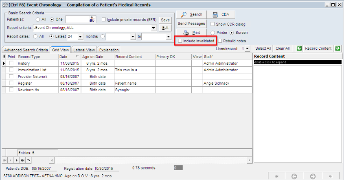The image size is (344, 180).
Task: Click the Print button
Action: pyautogui.click(x=191, y=33)
